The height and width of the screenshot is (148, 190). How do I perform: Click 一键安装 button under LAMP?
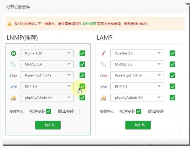pos(138,125)
